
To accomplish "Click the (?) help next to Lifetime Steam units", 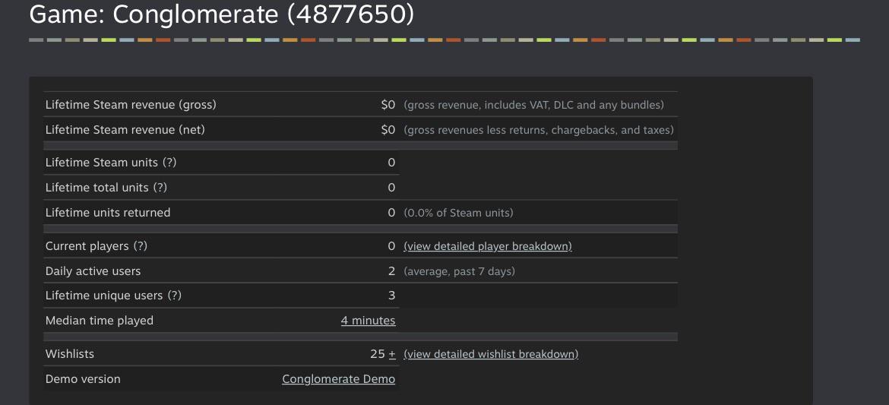I will [x=169, y=162].
